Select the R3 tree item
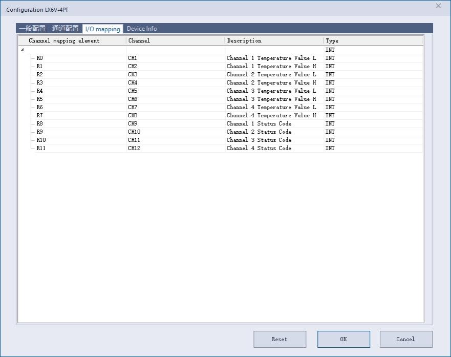Viewport: 451px width, 357px height. point(40,83)
